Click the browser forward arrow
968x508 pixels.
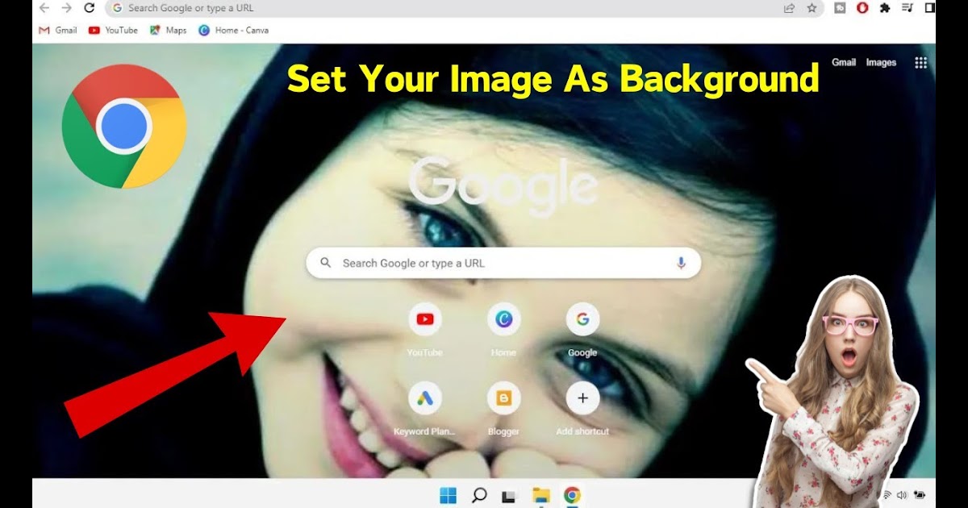pyautogui.click(x=66, y=8)
